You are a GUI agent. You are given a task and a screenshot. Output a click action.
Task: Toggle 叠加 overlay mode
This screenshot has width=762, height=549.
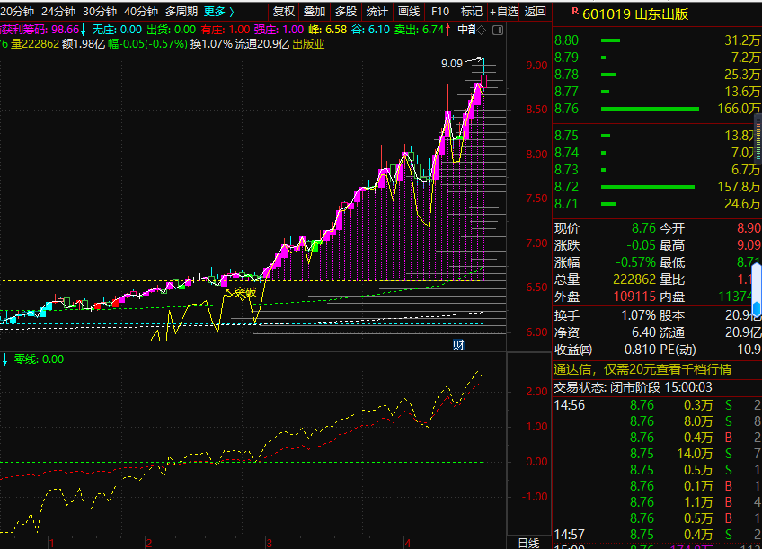[x=315, y=12]
